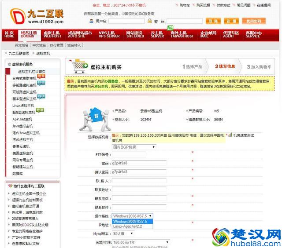
Task: Click the house product image
Action: point(95,119)
